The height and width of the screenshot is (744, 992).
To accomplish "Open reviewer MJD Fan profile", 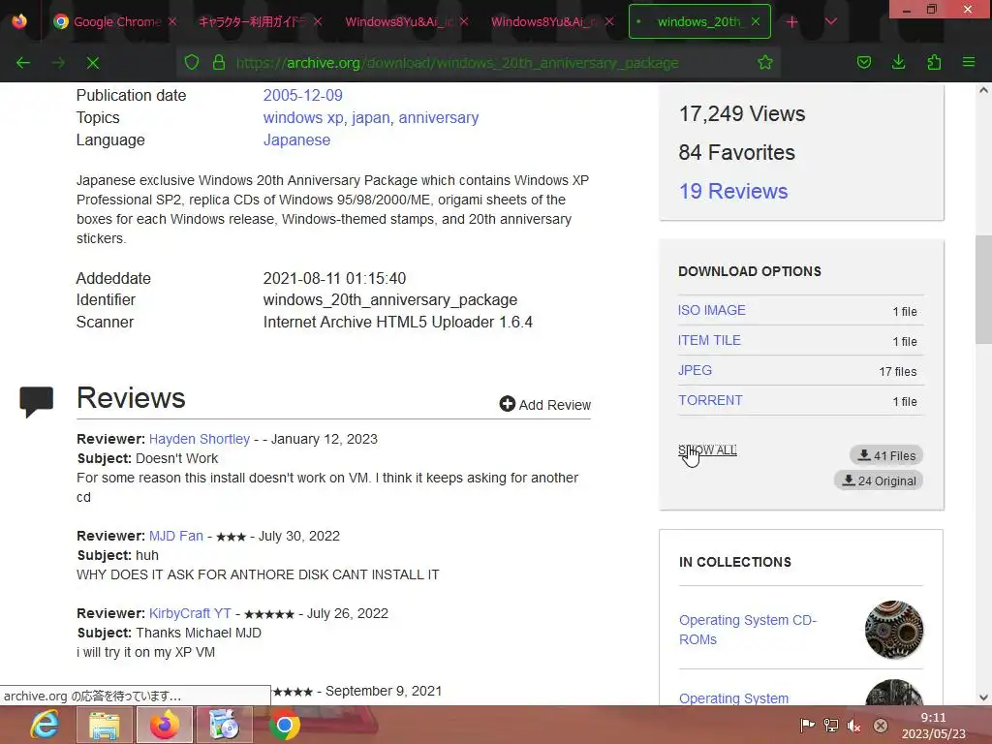I will click(176, 536).
